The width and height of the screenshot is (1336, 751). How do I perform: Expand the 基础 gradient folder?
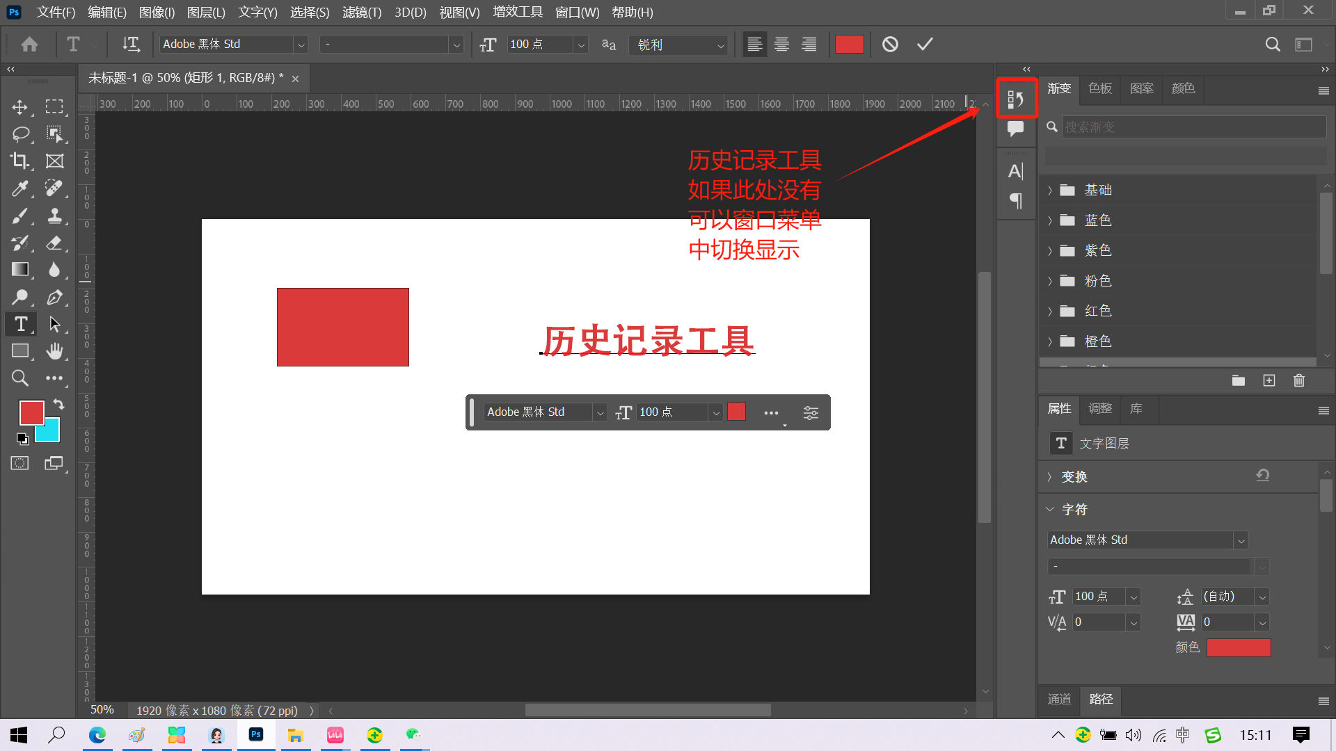click(x=1050, y=191)
